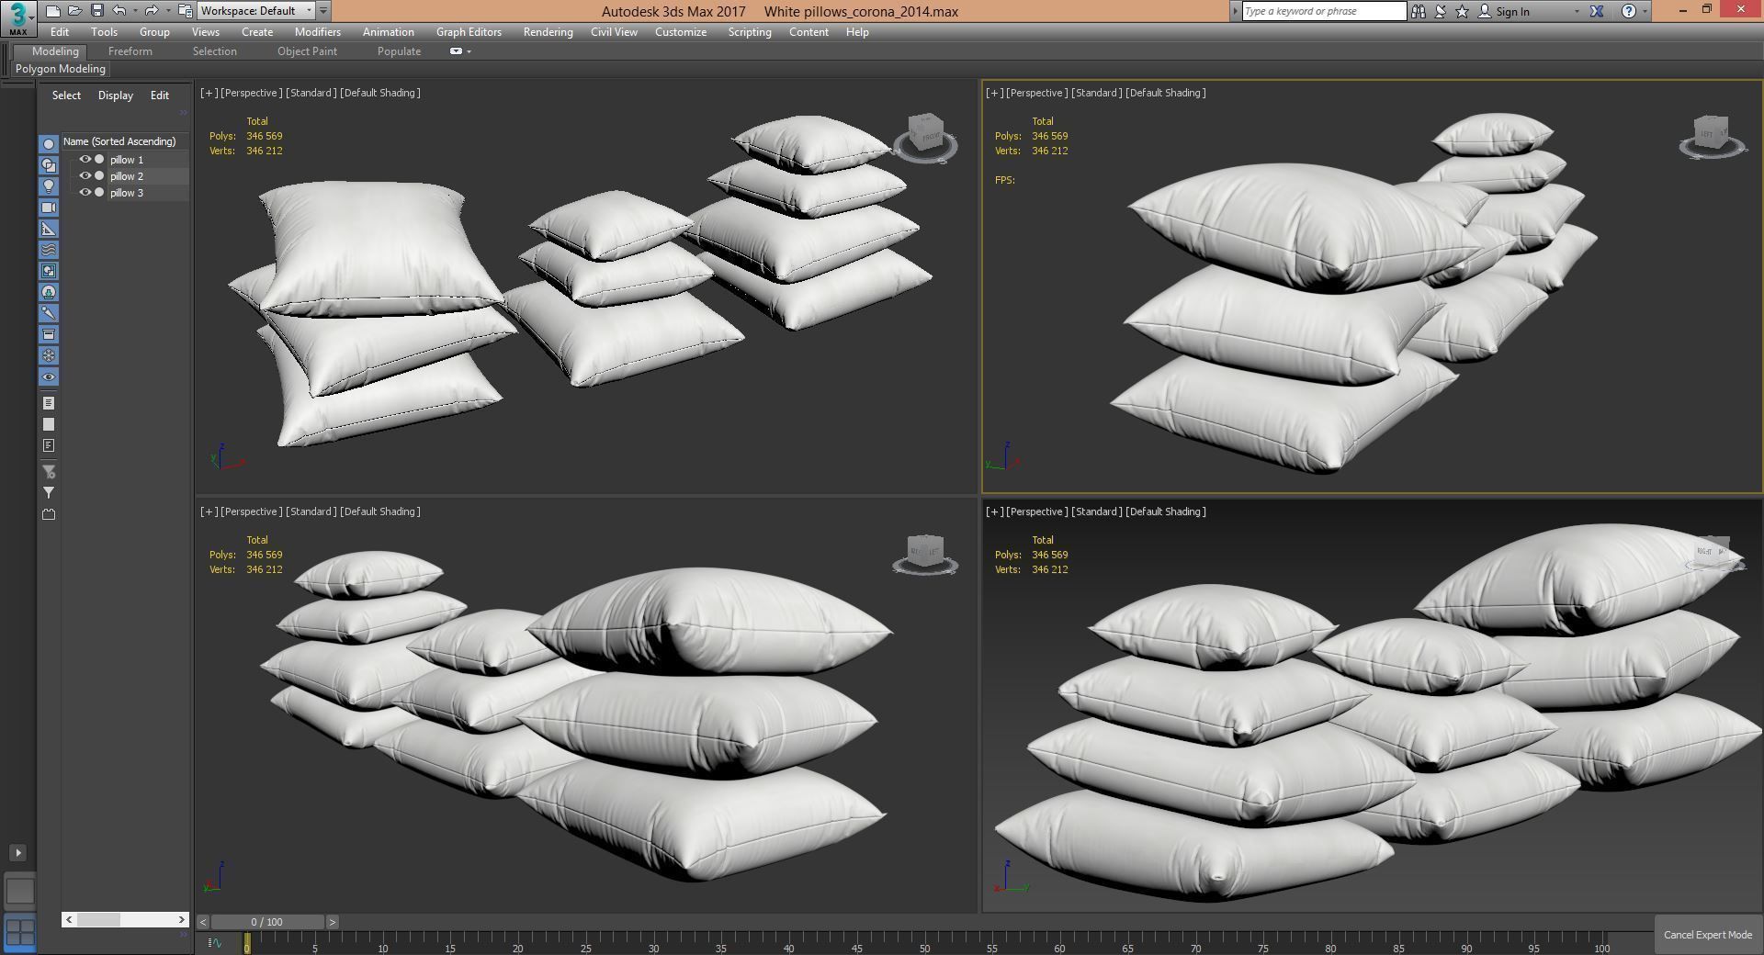Toggle the frozen dot of pillow 1
Image resolution: width=1764 pixels, height=955 pixels.
(x=99, y=159)
